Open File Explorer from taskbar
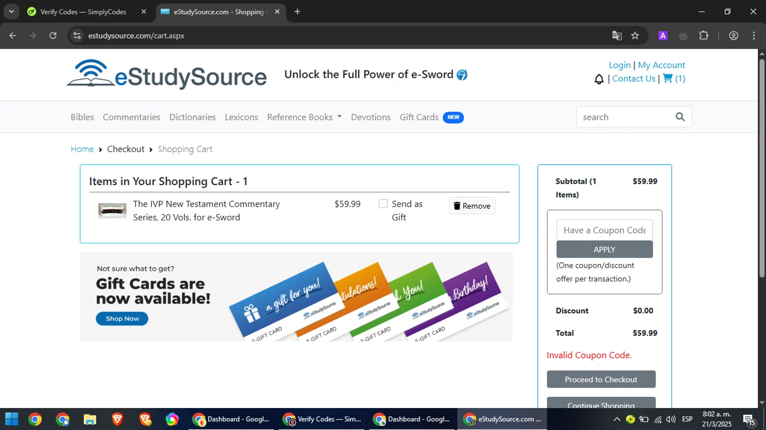The width and height of the screenshot is (766, 430). [x=90, y=419]
